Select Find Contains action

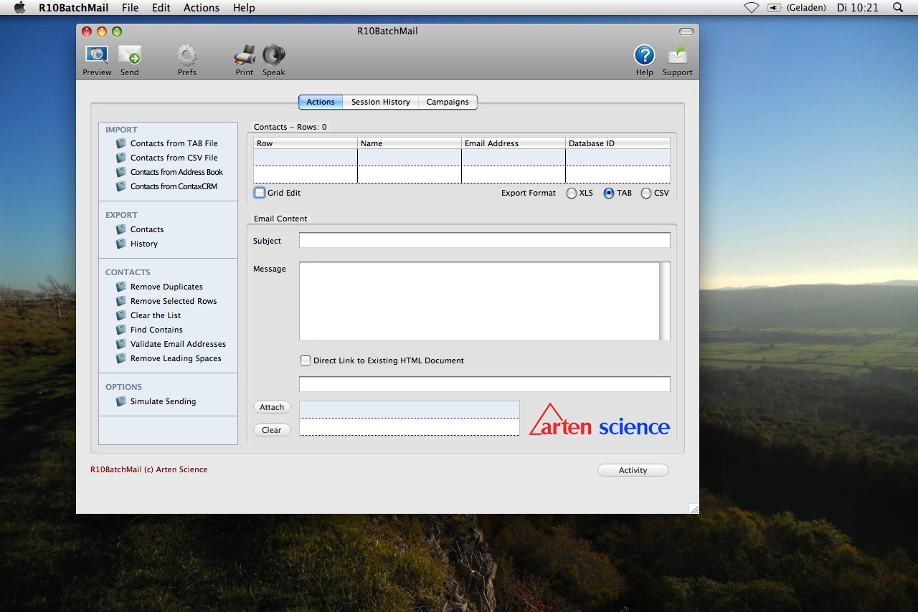click(156, 330)
